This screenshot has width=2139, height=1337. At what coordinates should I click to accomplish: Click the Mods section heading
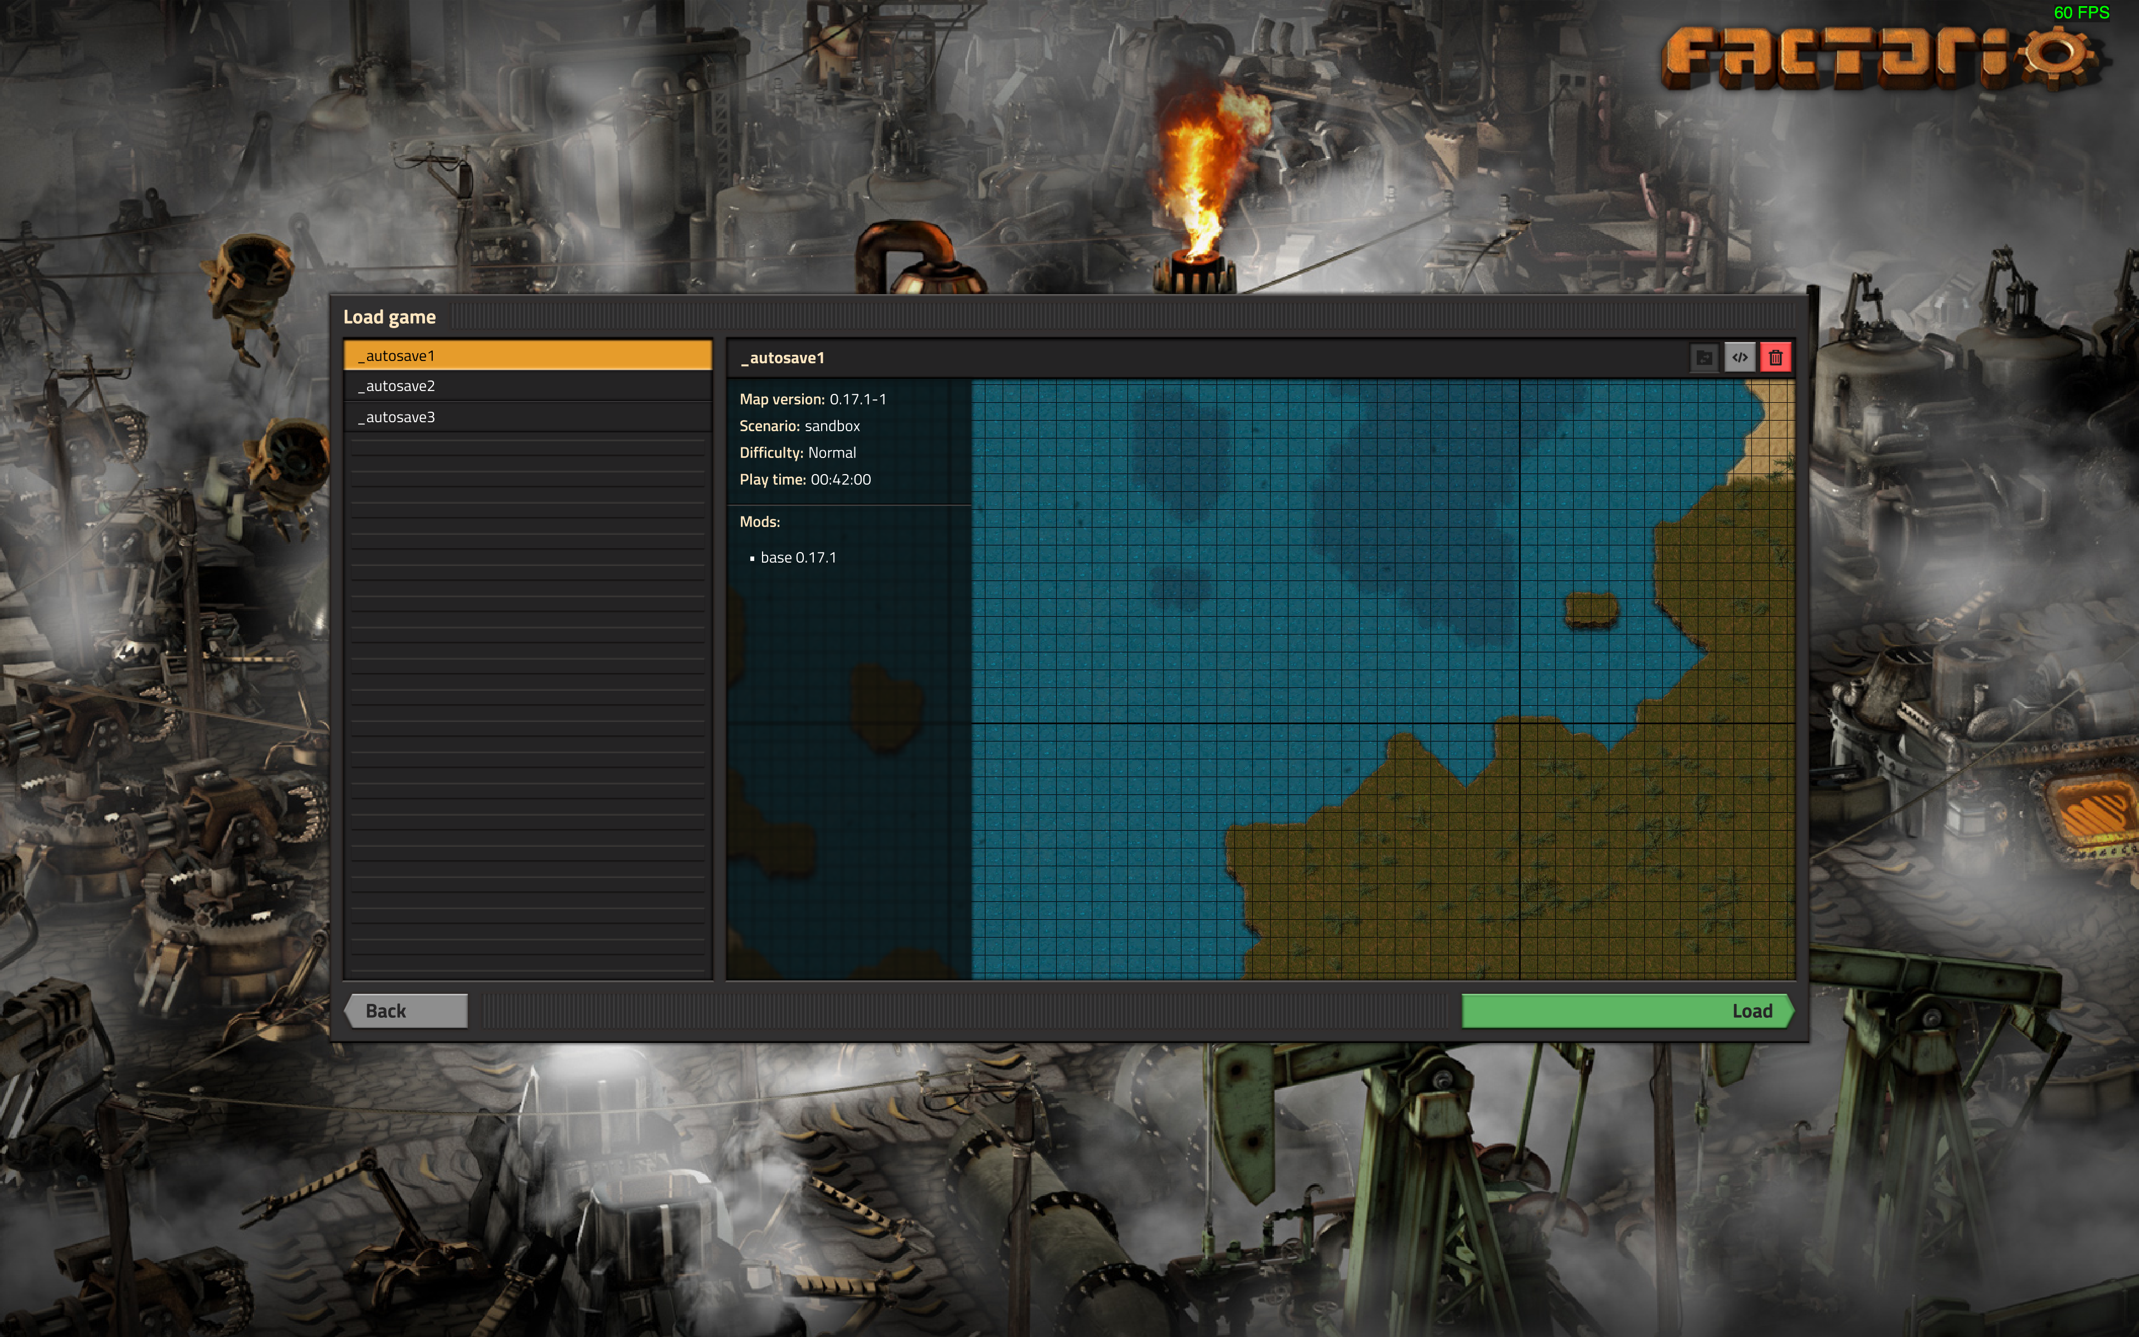[x=759, y=522]
